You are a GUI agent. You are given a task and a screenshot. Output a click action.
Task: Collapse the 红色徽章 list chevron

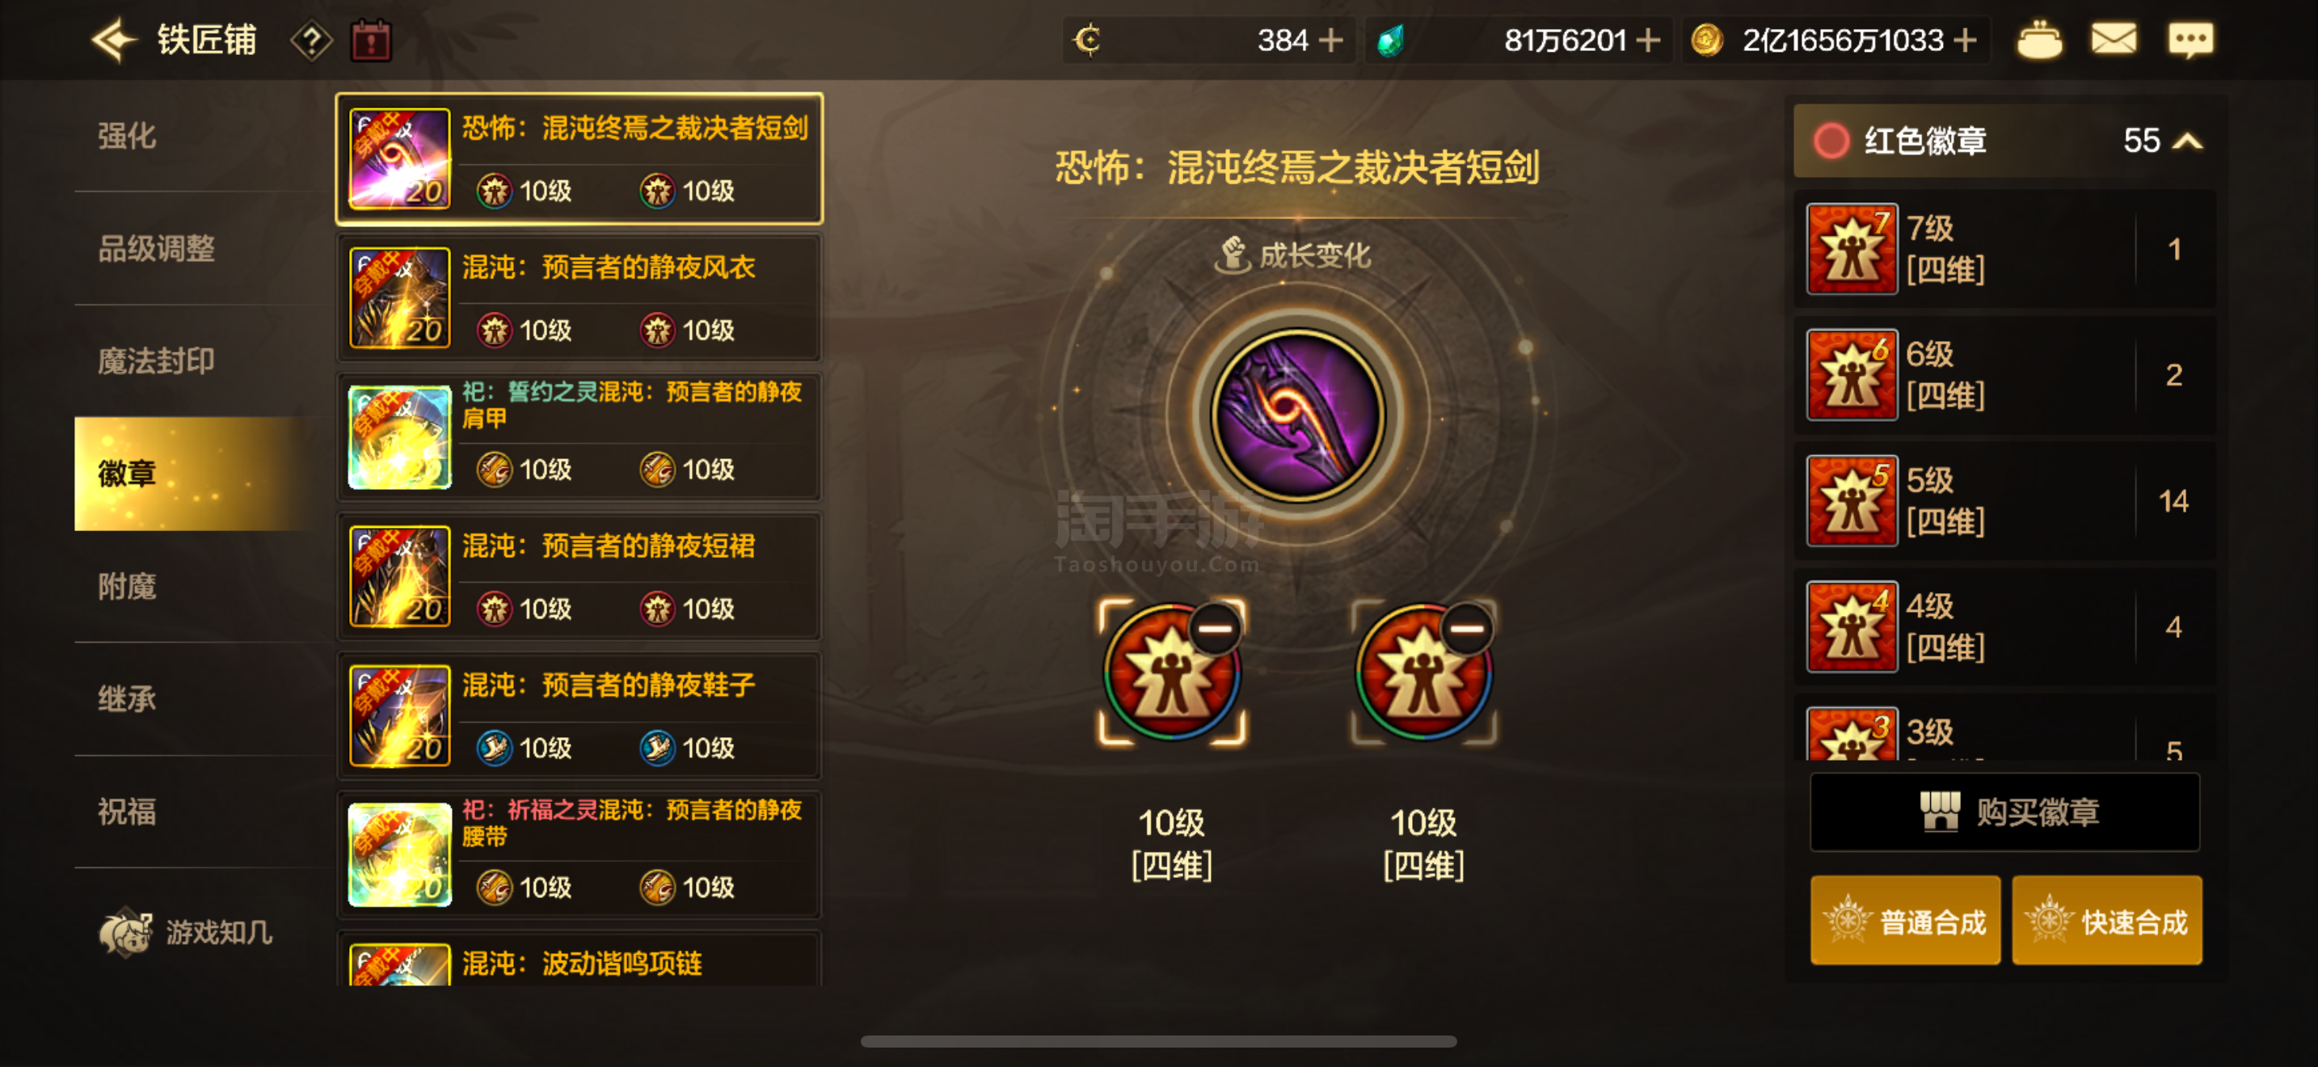click(2188, 141)
